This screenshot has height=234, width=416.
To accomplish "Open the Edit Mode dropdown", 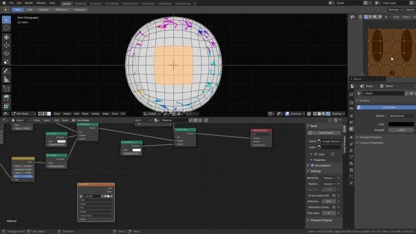I will point(23,114).
